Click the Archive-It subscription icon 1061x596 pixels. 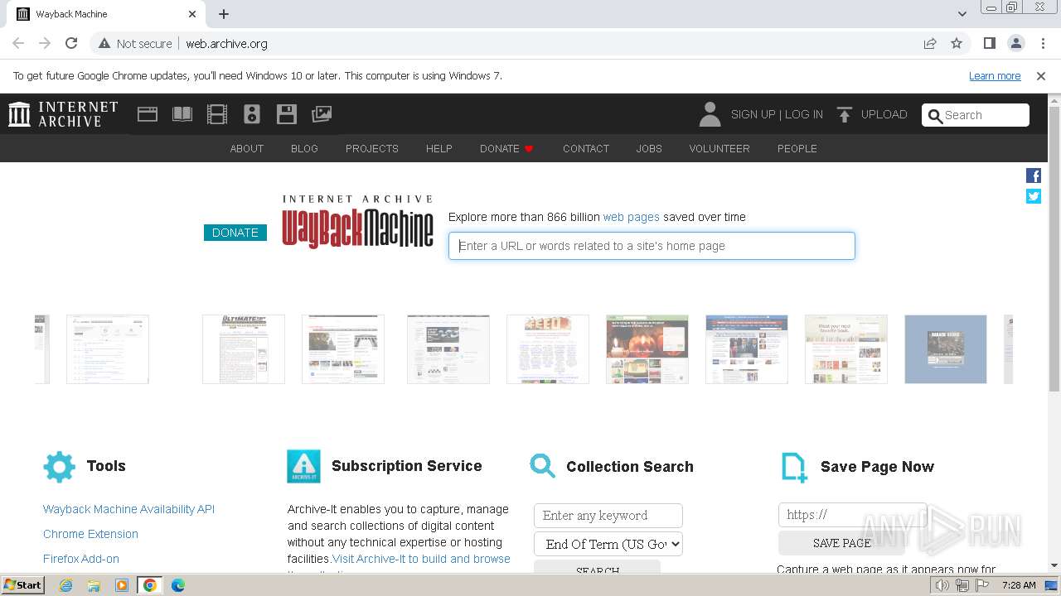pyautogui.click(x=303, y=467)
